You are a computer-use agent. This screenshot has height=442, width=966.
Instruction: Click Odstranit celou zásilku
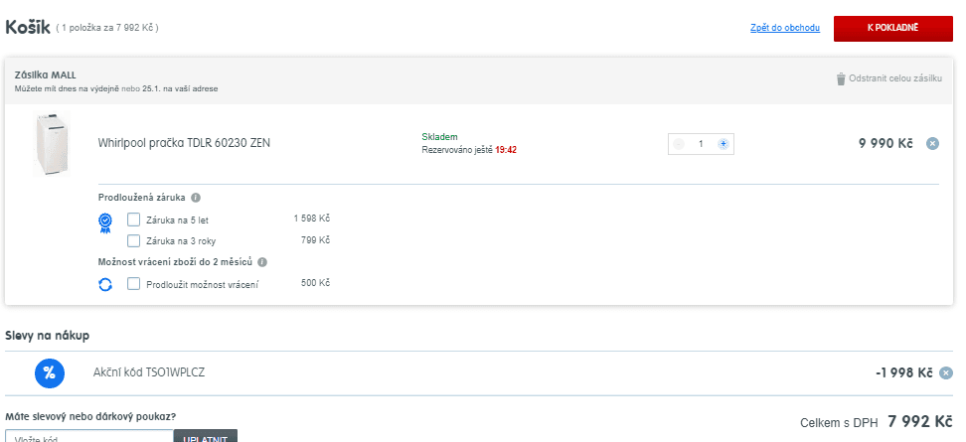point(895,78)
